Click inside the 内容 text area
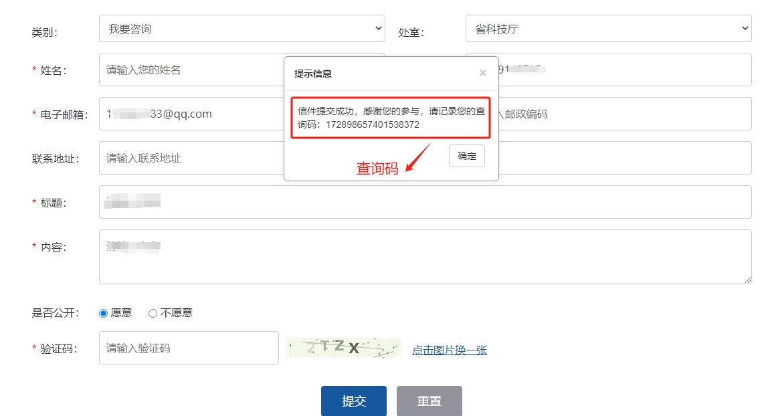The width and height of the screenshot is (764, 416). click(425, 257)
